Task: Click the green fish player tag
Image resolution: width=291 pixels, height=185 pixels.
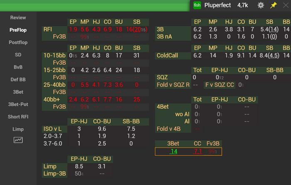Action: pyautogui.click(x=197, y=5)
